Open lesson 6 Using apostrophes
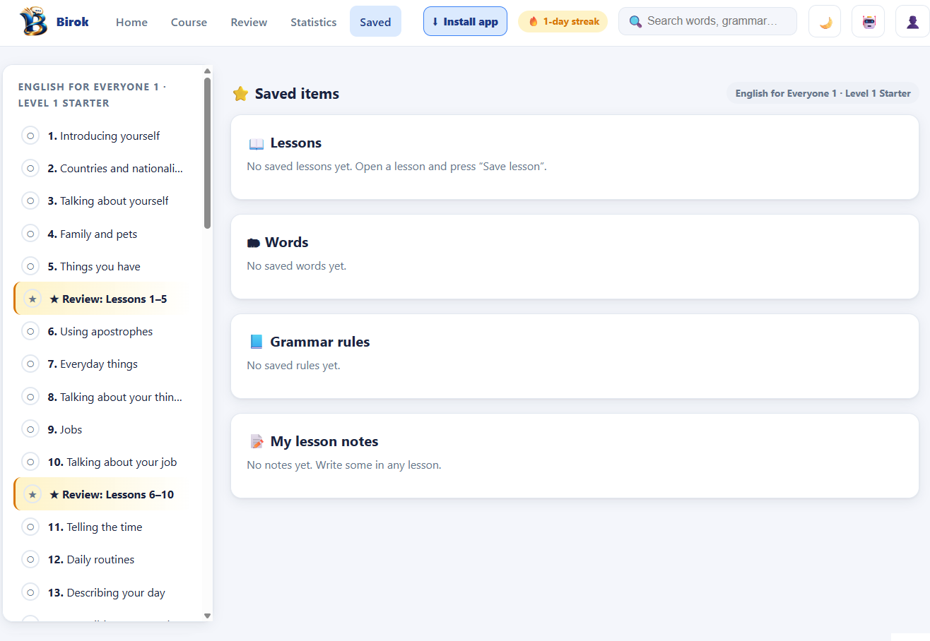 click(108, 331)
